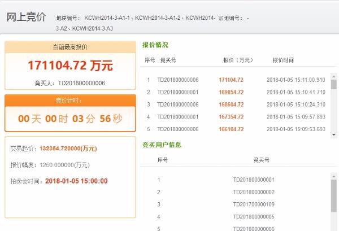The width and height of the screenshot is (339, 231).
Task: Click the 报价（万元） column header
Action: [237, 59]
